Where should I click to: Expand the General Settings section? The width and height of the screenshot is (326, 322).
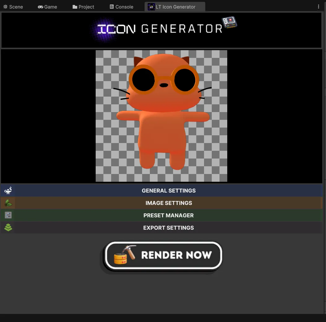(169, 190)
